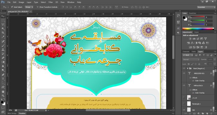The height and width of the screenshot is (115, 217).
Task: Expand the Book [Nagsh.ir] group
Action: [x=188, y=68]
